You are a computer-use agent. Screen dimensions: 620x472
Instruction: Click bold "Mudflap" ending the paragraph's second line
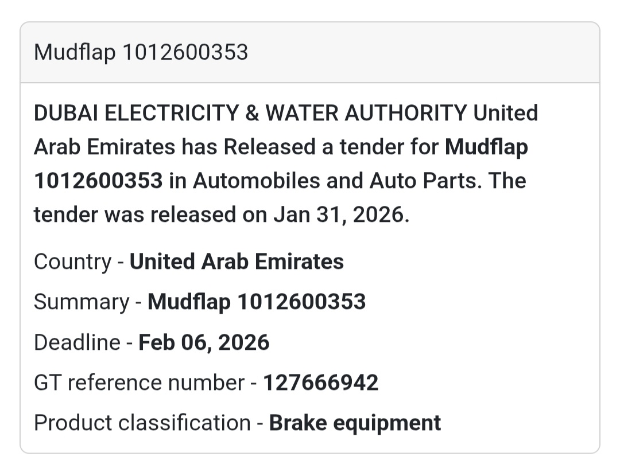click(x=486, y=147)
